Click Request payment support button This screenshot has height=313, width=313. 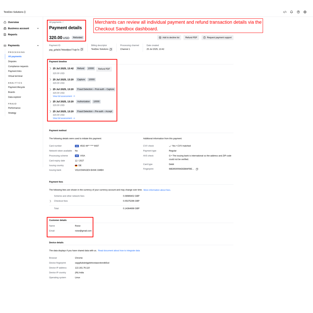[217, 38]
